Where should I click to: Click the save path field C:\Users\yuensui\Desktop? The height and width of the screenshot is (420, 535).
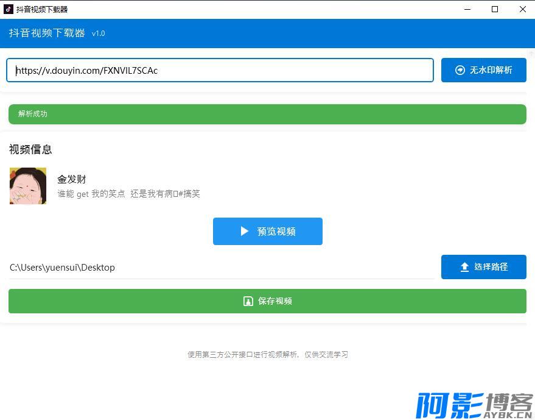click(x=222, y=267)
